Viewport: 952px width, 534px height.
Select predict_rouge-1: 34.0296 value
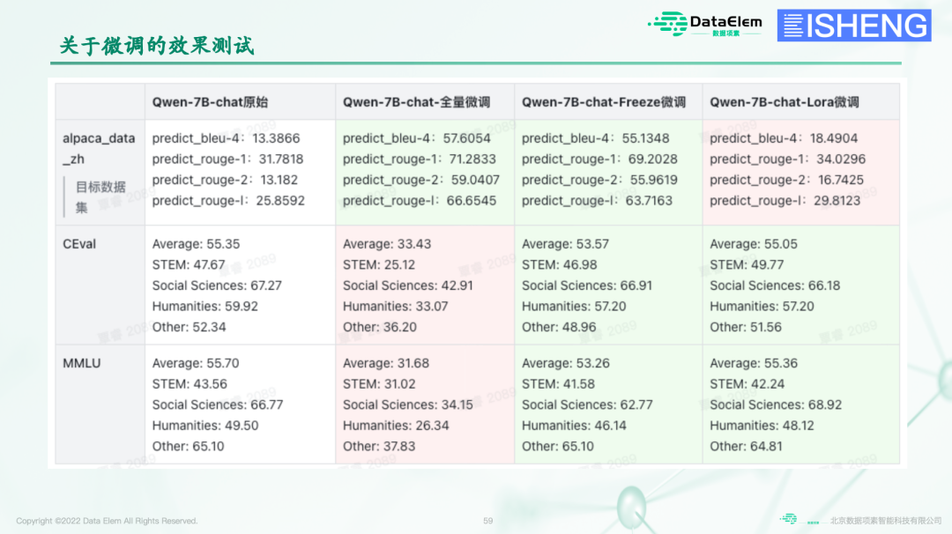point(787,159)
